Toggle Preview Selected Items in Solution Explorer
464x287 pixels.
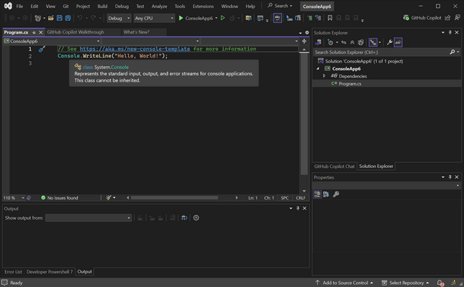398,42
